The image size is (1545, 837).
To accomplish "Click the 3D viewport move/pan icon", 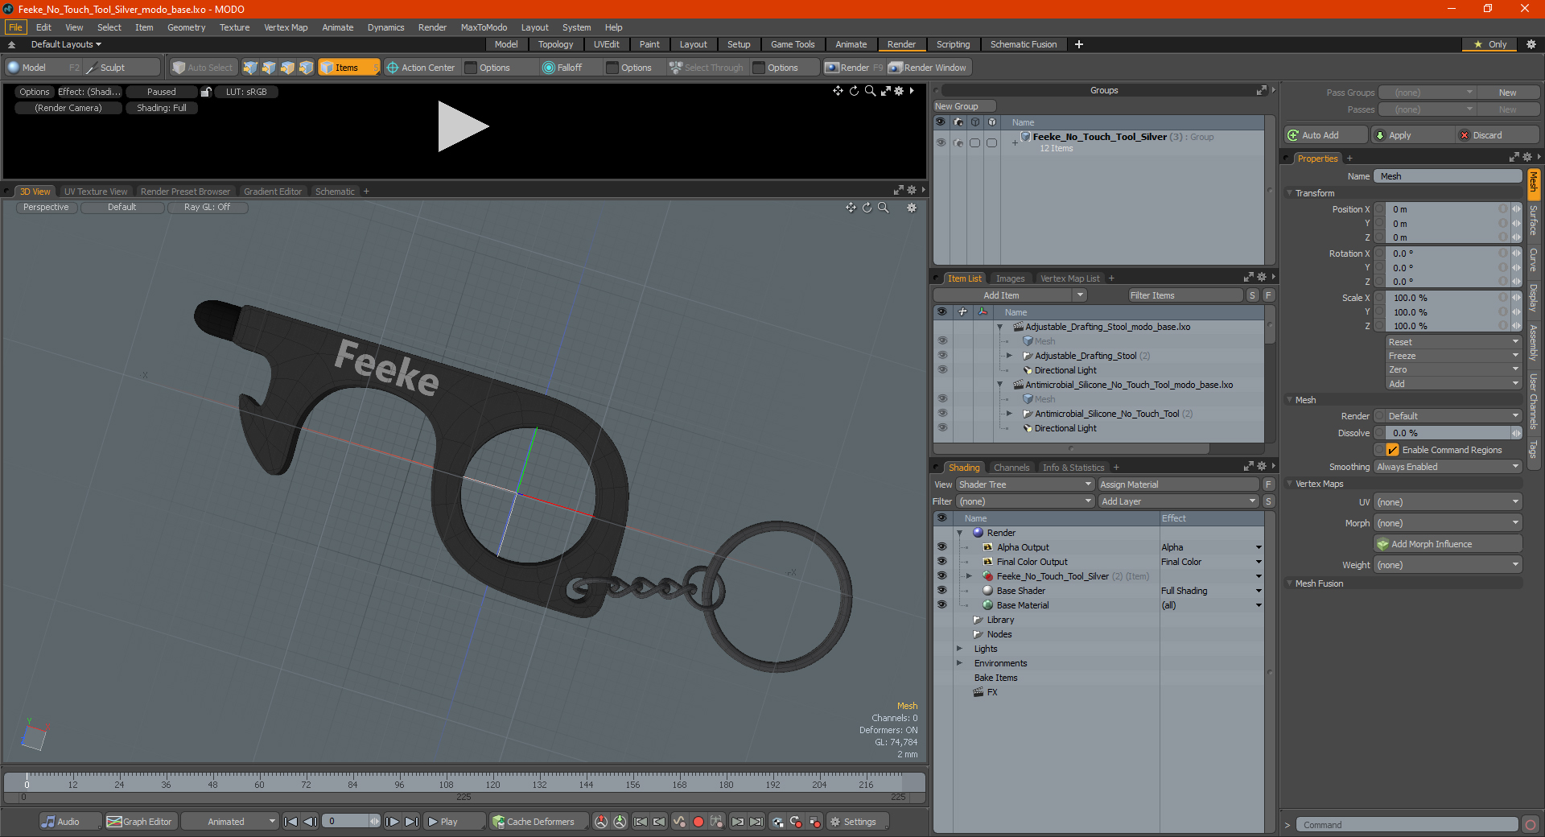I will 851,208.
